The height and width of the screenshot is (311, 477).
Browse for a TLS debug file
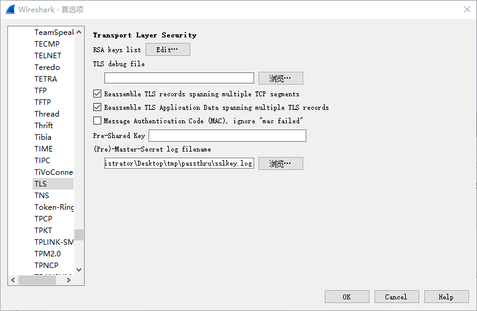tap(281, 79)
